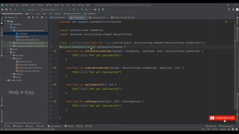Open the SDK Manager icon
The width and height of the screenshot is (239, 134).
(103, 9)
